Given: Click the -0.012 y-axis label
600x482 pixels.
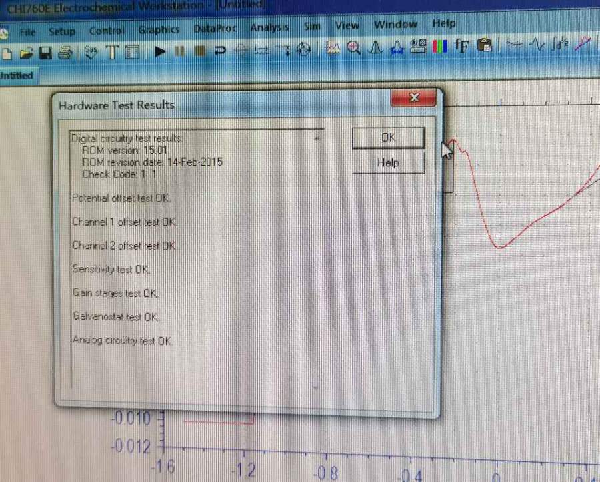Looking at the screenshot, I should 131,446.
